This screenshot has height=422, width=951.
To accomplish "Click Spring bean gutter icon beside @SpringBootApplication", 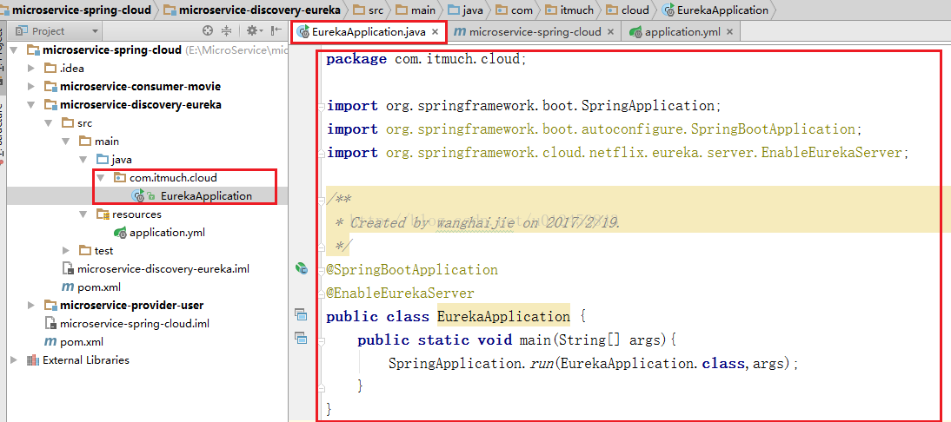I will tap(301, 268).
